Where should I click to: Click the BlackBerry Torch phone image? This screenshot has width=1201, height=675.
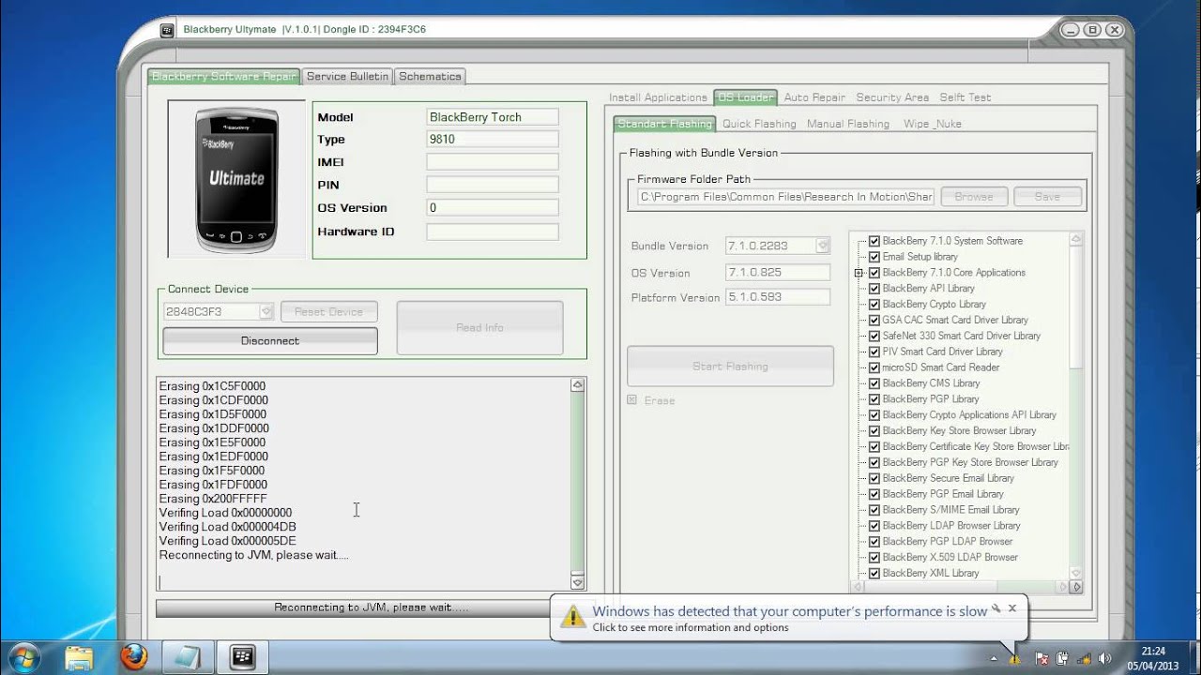tap(236, 179)
